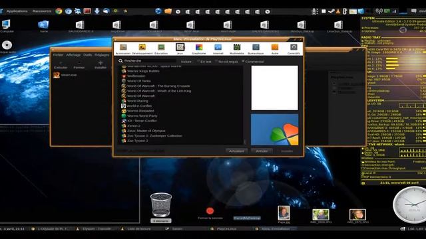This screenshot has height=239, width=426.
Task: Click the Annuler button
Action: coord(262,151)
